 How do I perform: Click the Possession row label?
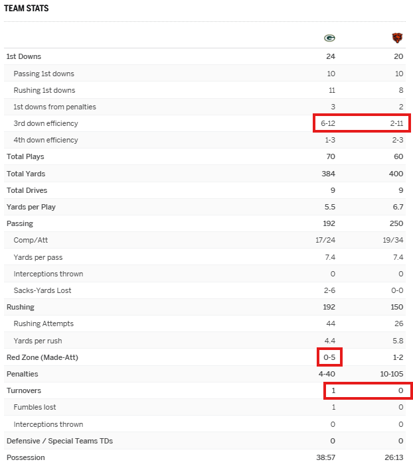(25, 458)
